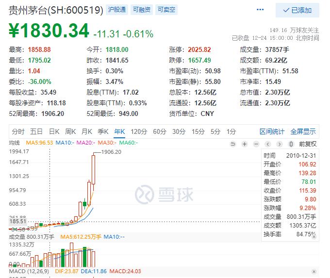The width and height of the screenshot is (330, 278).
Task: Click the 185.51 crosshair price label
Action: [x=18, y=221]
